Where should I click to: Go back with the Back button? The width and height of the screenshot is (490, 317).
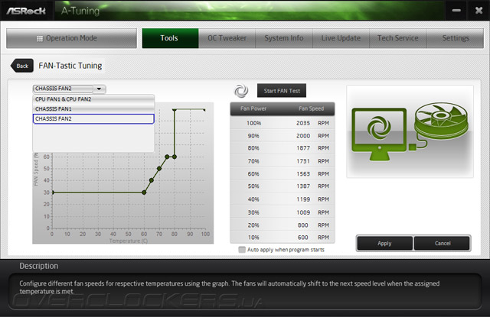click(x=22, y=66)
